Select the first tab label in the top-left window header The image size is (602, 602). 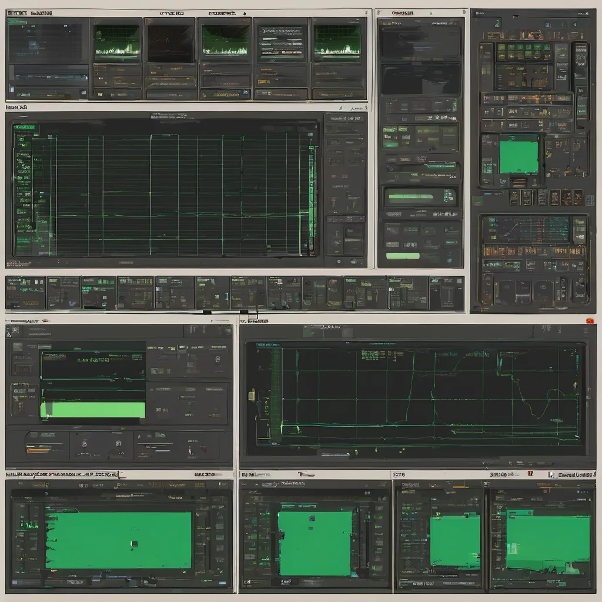pos(18,12)
